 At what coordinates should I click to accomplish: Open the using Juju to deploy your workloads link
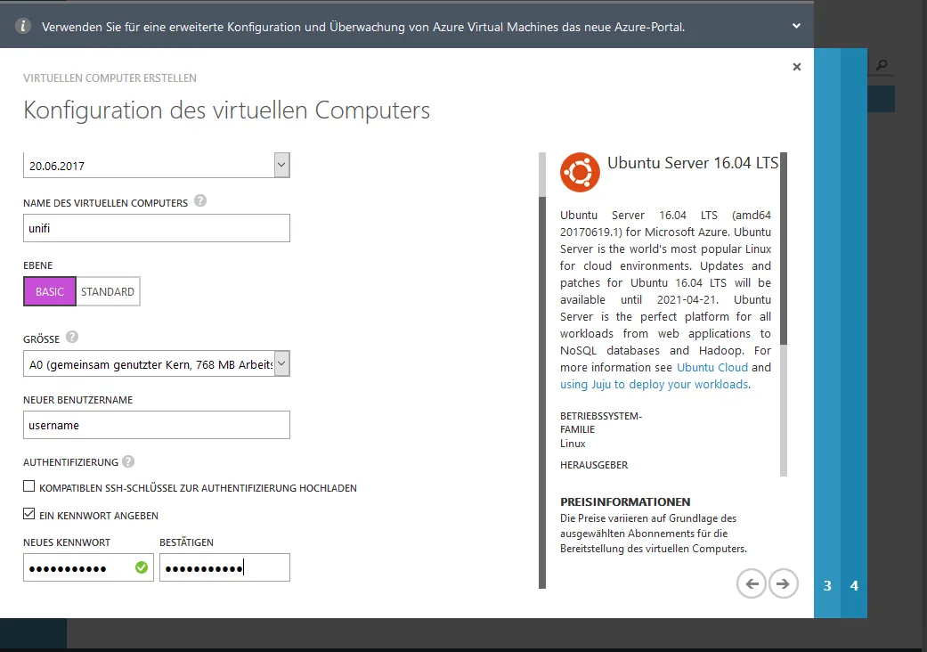click(x=654, y=384)
